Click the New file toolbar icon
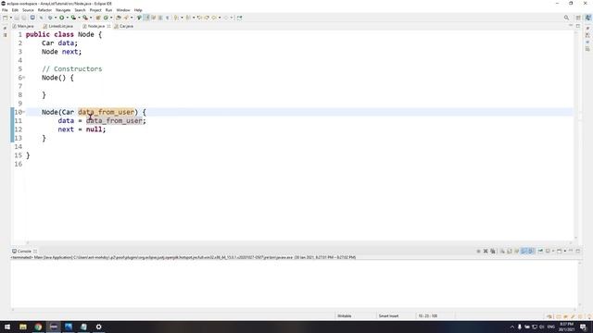This screenshot has height=333, width=593. [x=5, y=18]
